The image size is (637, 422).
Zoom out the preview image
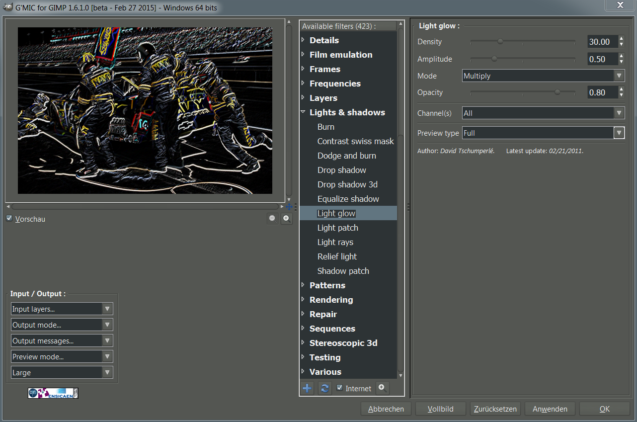pyautogui.click(x=272, y=219)
